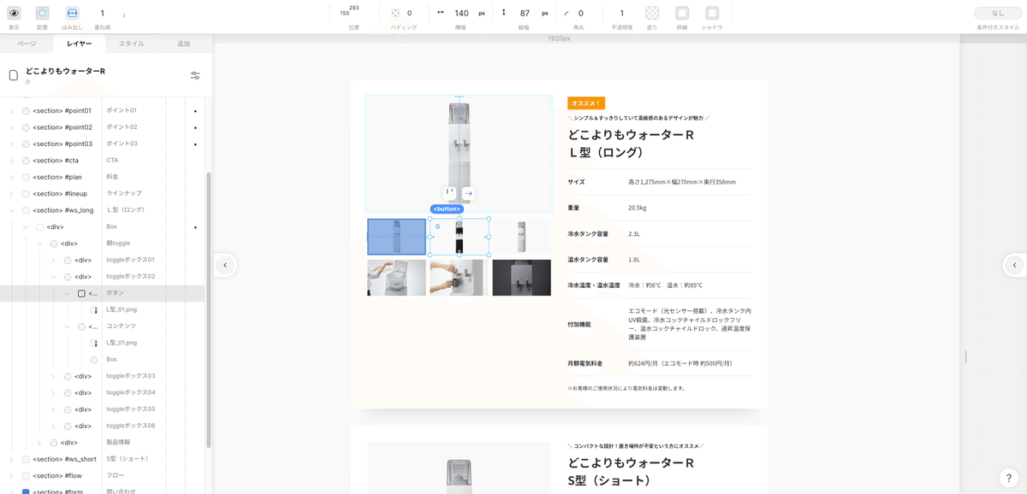Click the はみ出し overflow icon
The width and height of the screenshot is (1027, 494).
[72, 13]
